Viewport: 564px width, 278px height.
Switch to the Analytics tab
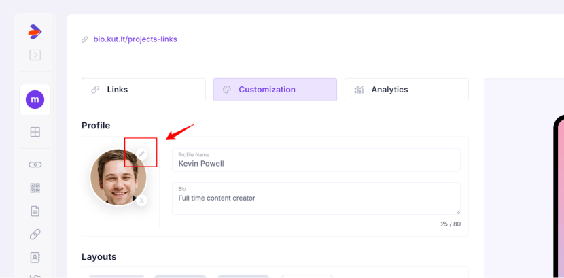click(x=406, y=90)
